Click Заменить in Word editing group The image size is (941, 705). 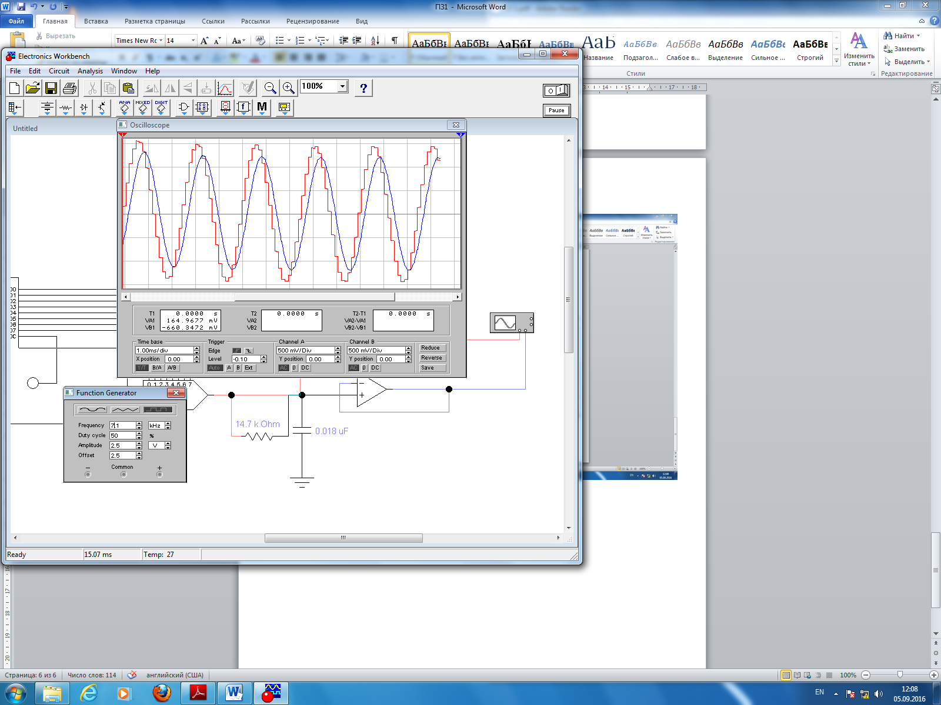tap(904, 49)
